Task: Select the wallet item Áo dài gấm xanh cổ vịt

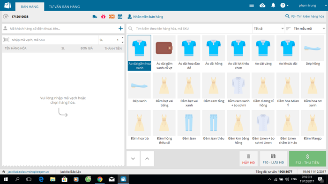Action: point(164,52)
